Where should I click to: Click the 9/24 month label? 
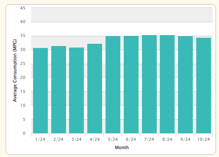[185, 139]
